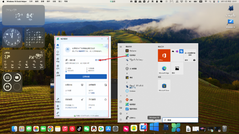
Task: Expand the Start menu hamburger button
Action: tap(121, 47)
